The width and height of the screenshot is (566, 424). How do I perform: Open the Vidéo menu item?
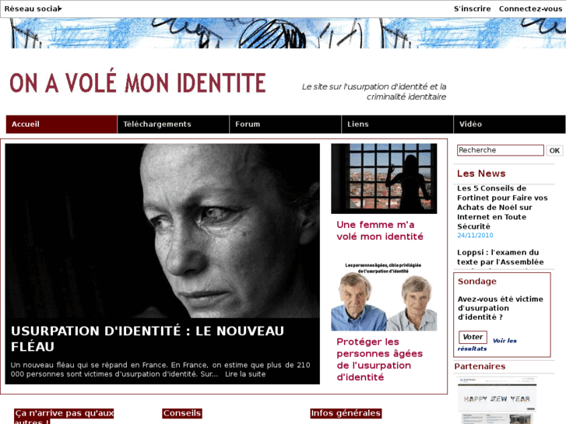click(x=509, y=124)
